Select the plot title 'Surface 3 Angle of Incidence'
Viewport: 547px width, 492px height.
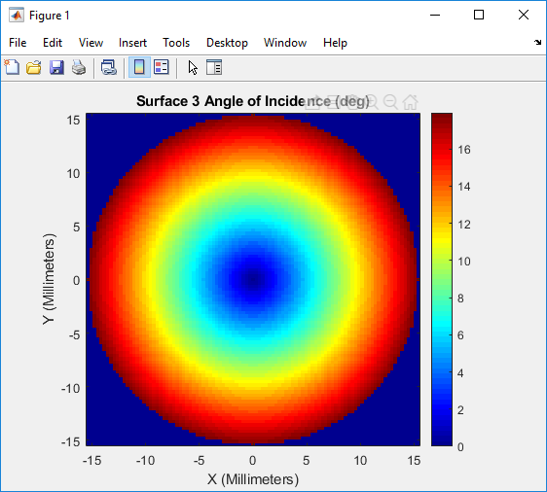(x=233, y=101)
